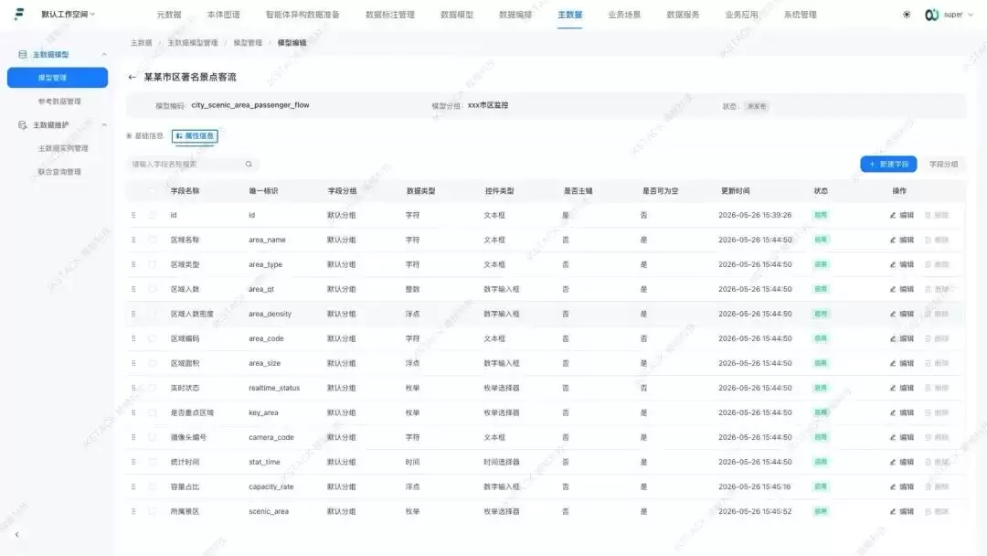Viewport: 987px width, 556px height.
Task: Click the 字段分组 button
Action: [x=943, y=165]
